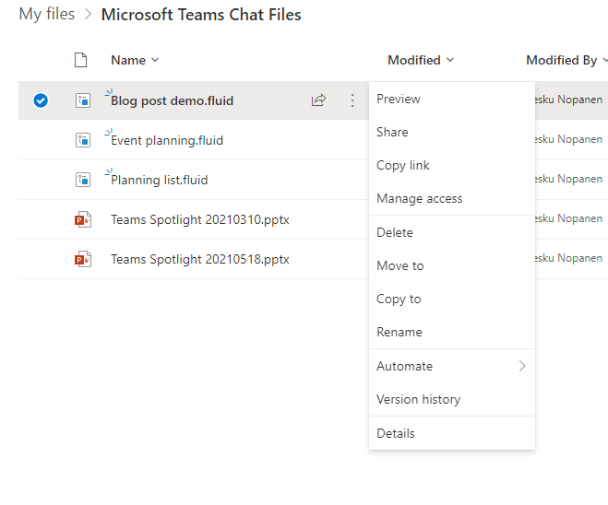Image resolution: width=608 pixels, height=505 pixels.
Task: Choose Rename from the context menu
Action: click(399, 332)
